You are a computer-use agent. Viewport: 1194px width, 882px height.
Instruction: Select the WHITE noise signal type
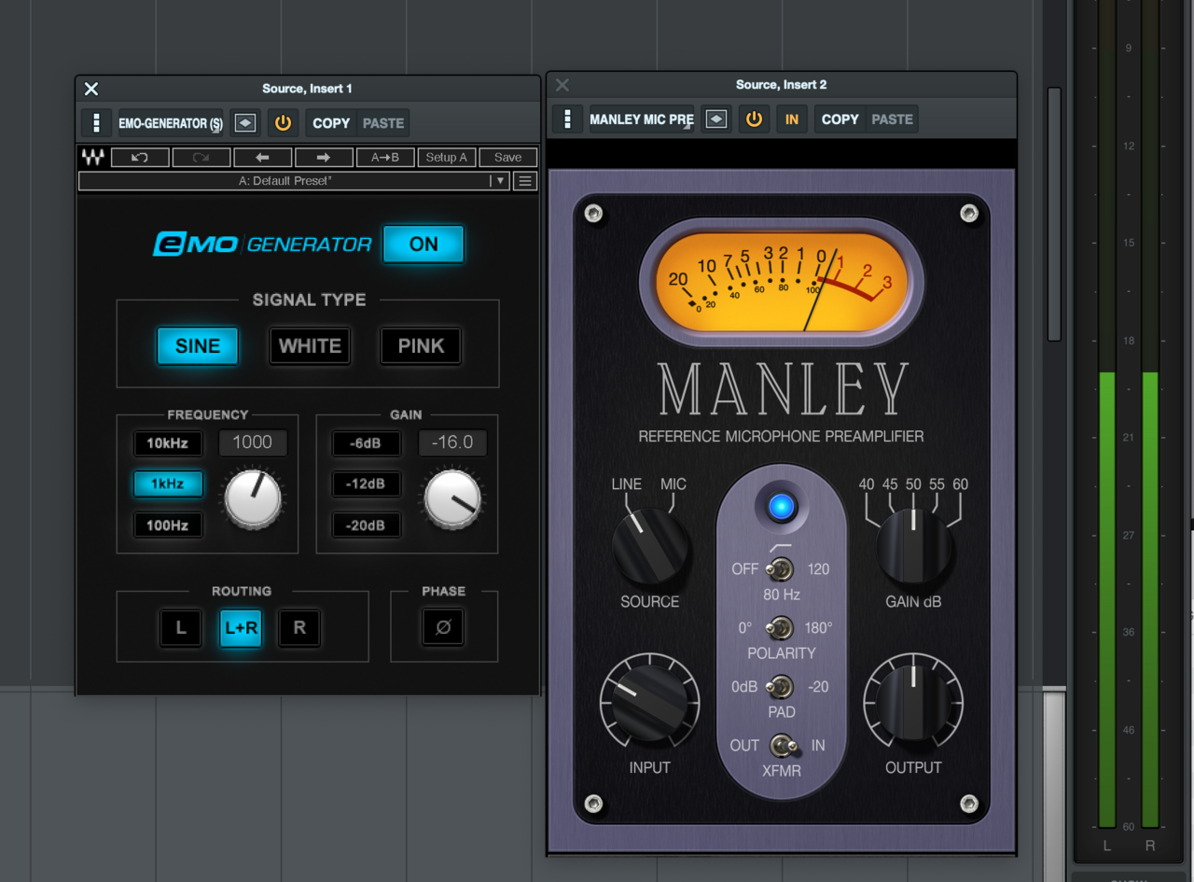click(310, 346)
